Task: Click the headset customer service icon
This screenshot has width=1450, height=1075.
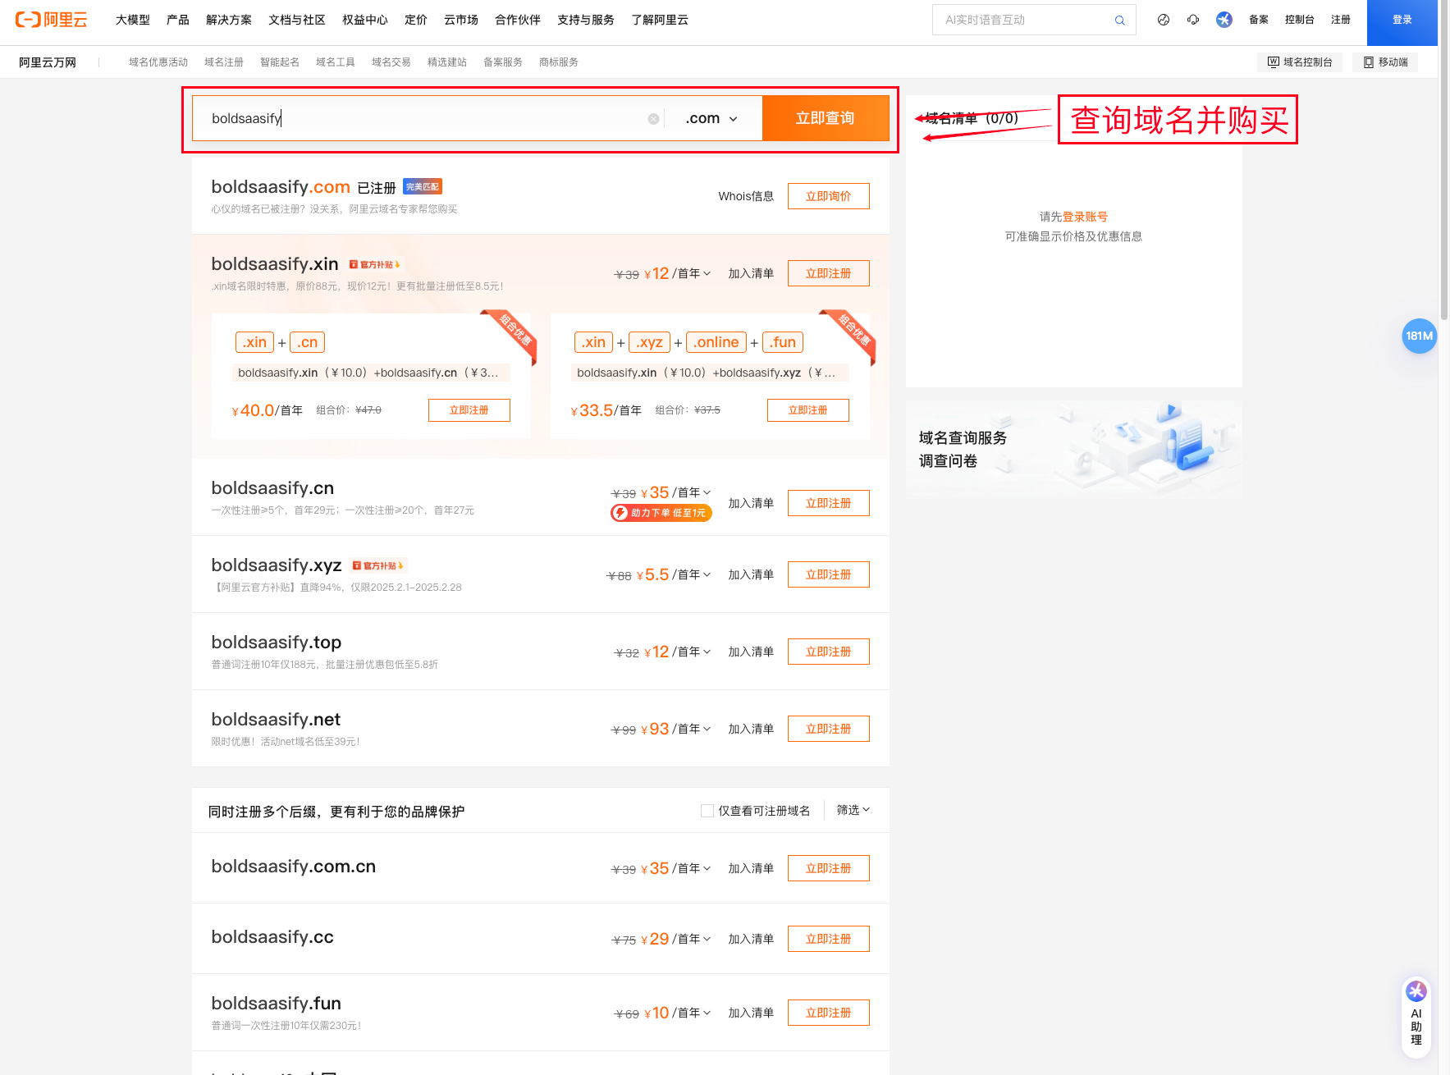Action: [1193, 20]
